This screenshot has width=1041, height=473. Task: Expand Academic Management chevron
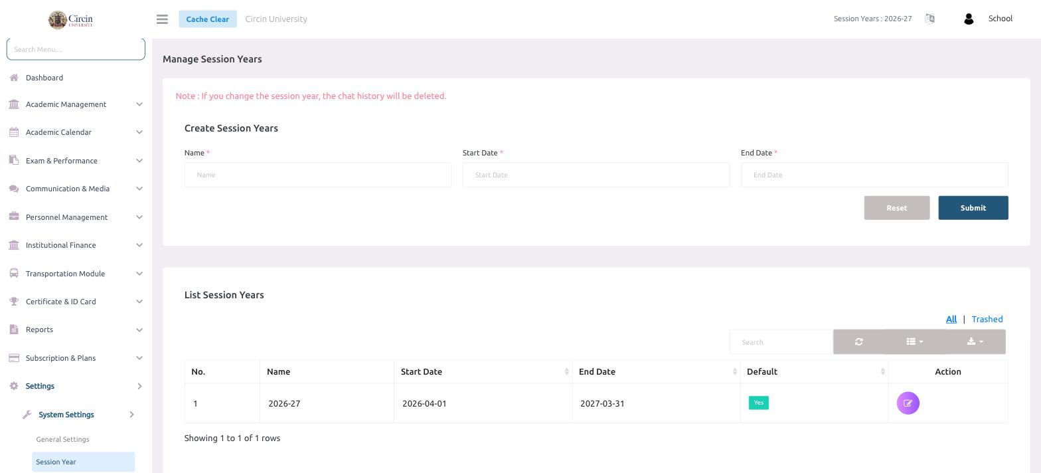(139, 104)
